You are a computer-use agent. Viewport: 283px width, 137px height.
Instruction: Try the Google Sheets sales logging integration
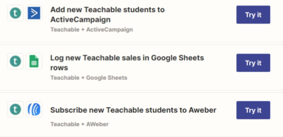pyautogui.click(x=253, y=63)
